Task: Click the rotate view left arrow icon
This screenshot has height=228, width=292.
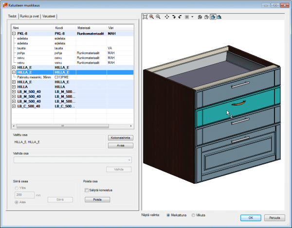Action: click(x=180, y=17)
